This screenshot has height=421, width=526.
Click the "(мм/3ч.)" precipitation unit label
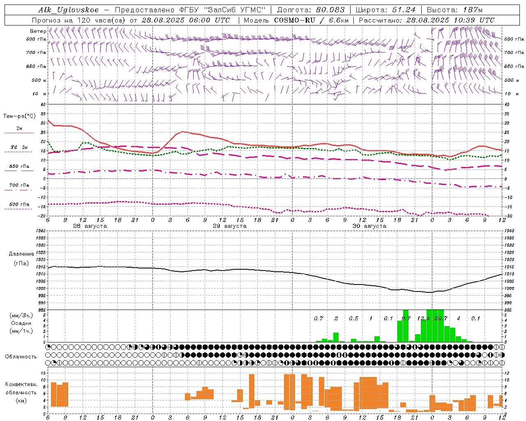(21, 315)
